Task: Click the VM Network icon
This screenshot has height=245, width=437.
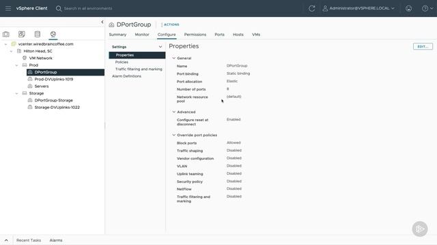Action: pos(25,58)
